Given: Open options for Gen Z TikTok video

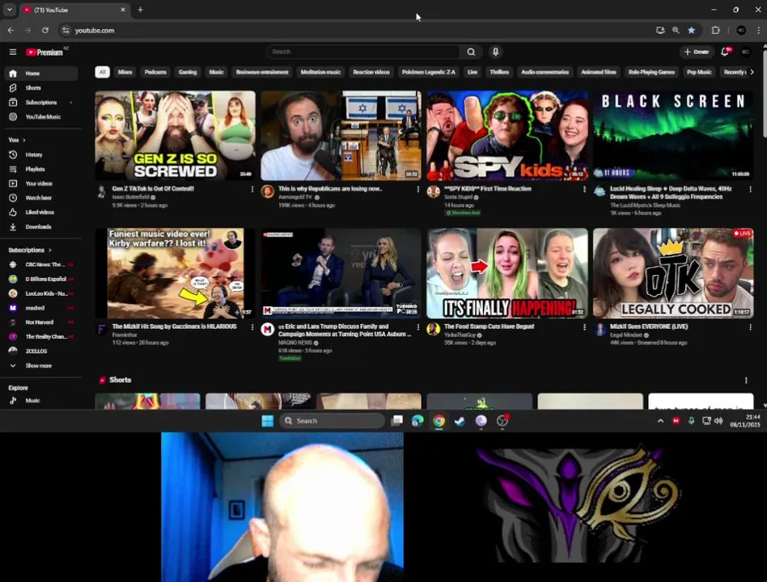Looking at the screenshot, I should point(252,189).
